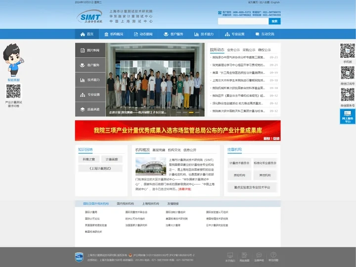This screenshot has width=356, height=267.
Task: Switch to the 信息公开 tab
Action: [189, 150]
